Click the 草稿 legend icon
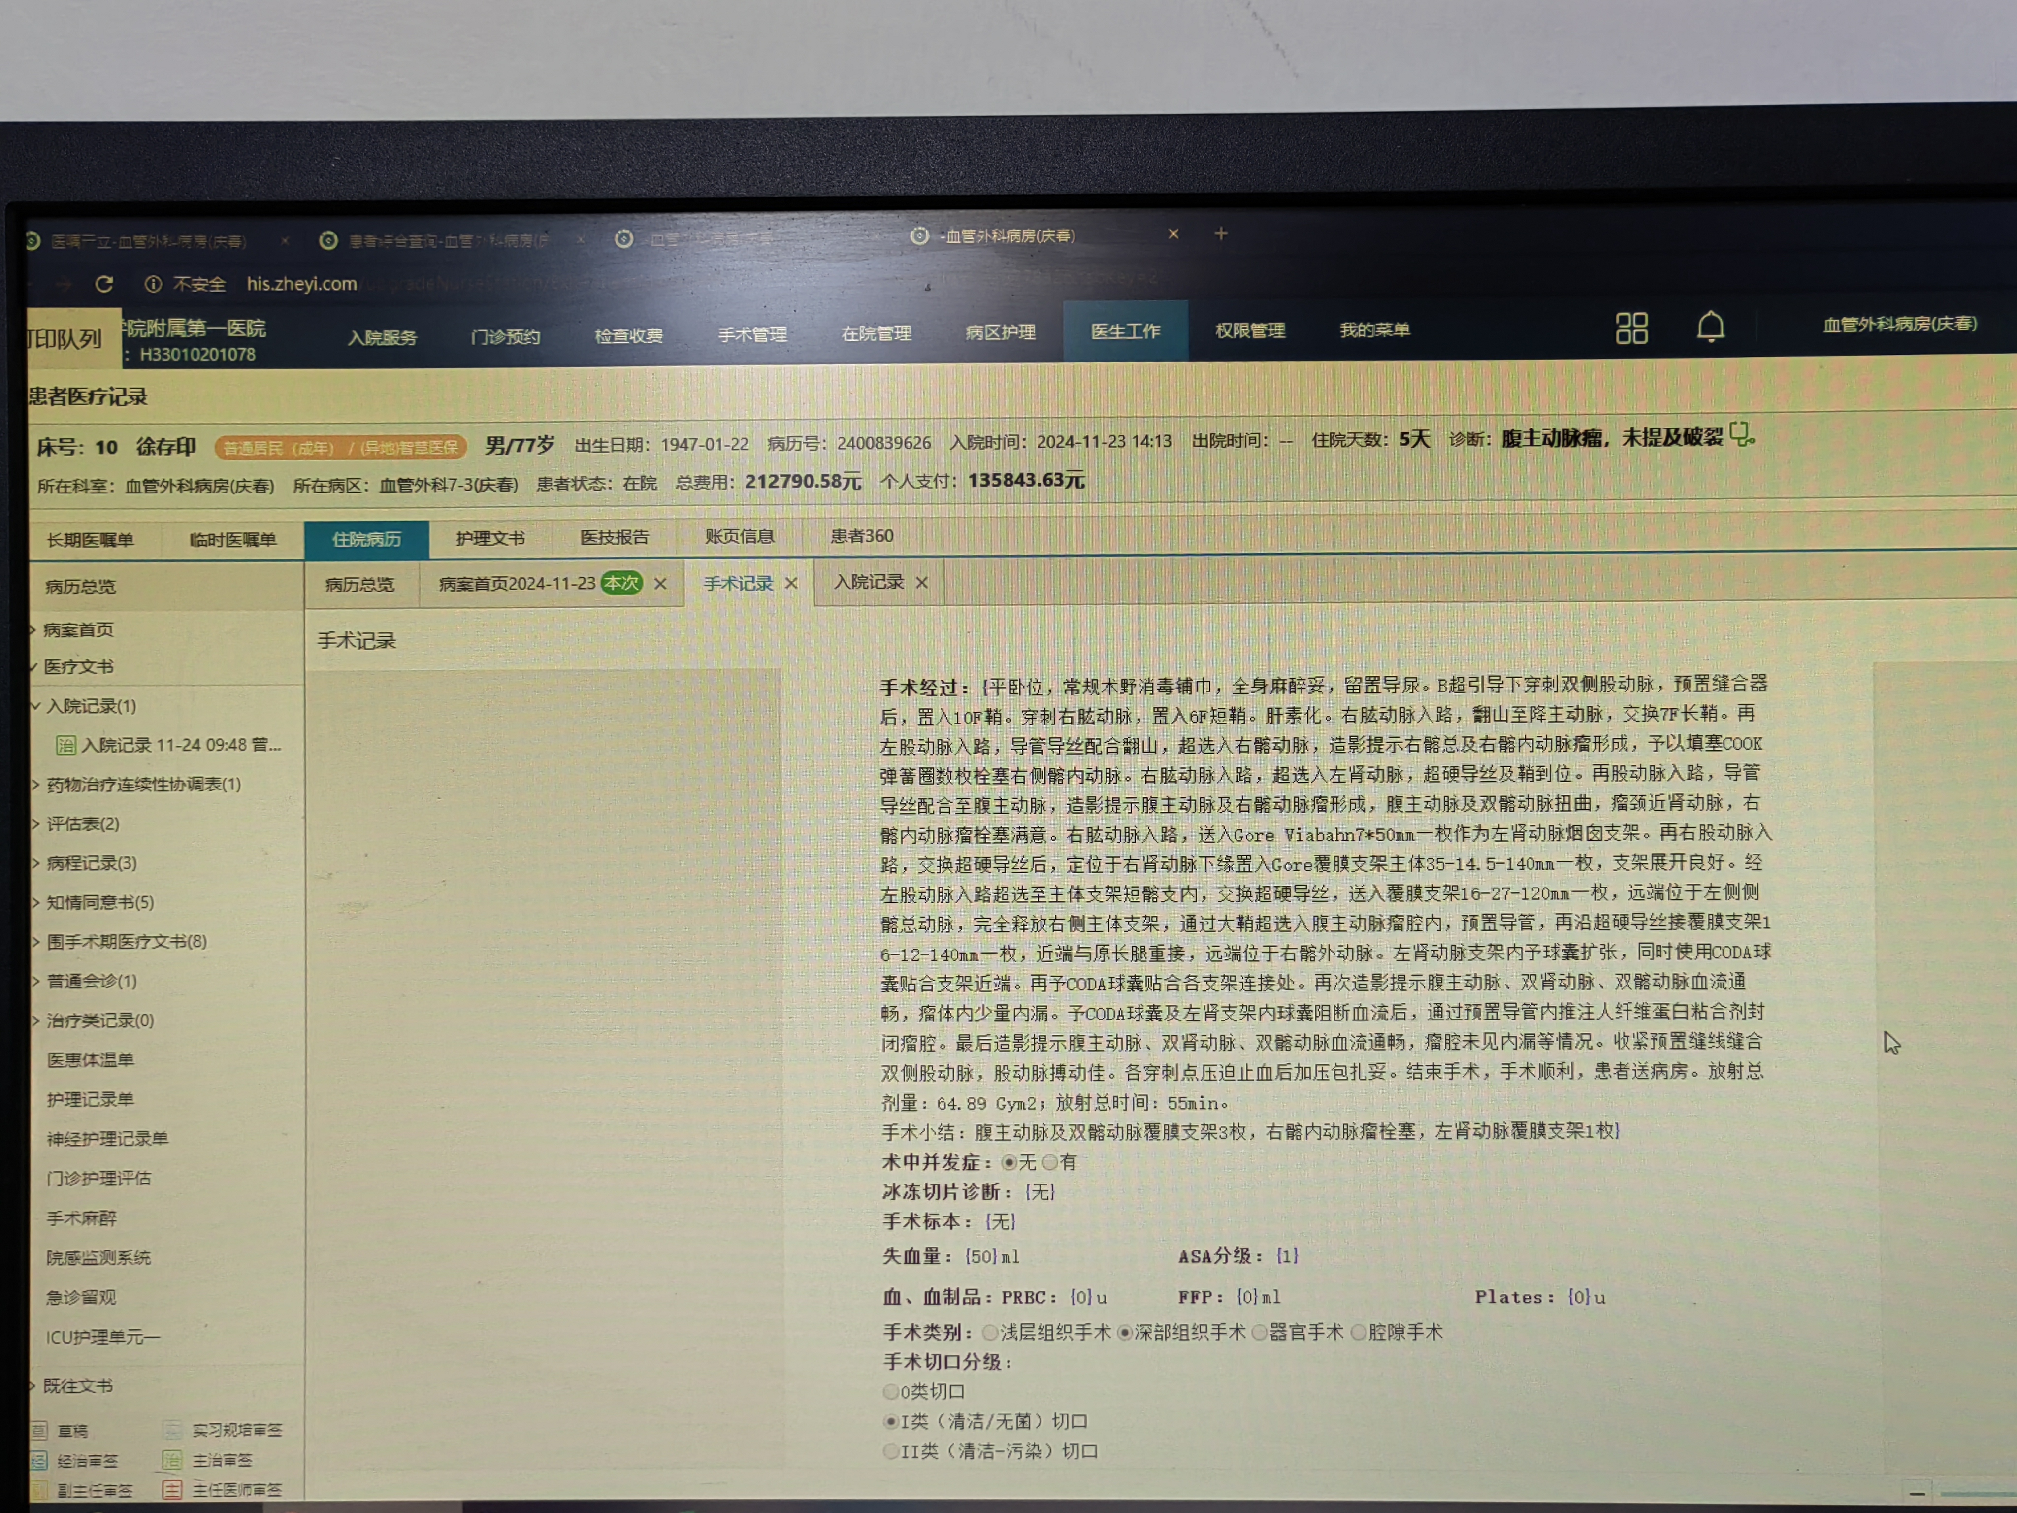Viewport: 2017px width, 1513px height. [40, 1430]
